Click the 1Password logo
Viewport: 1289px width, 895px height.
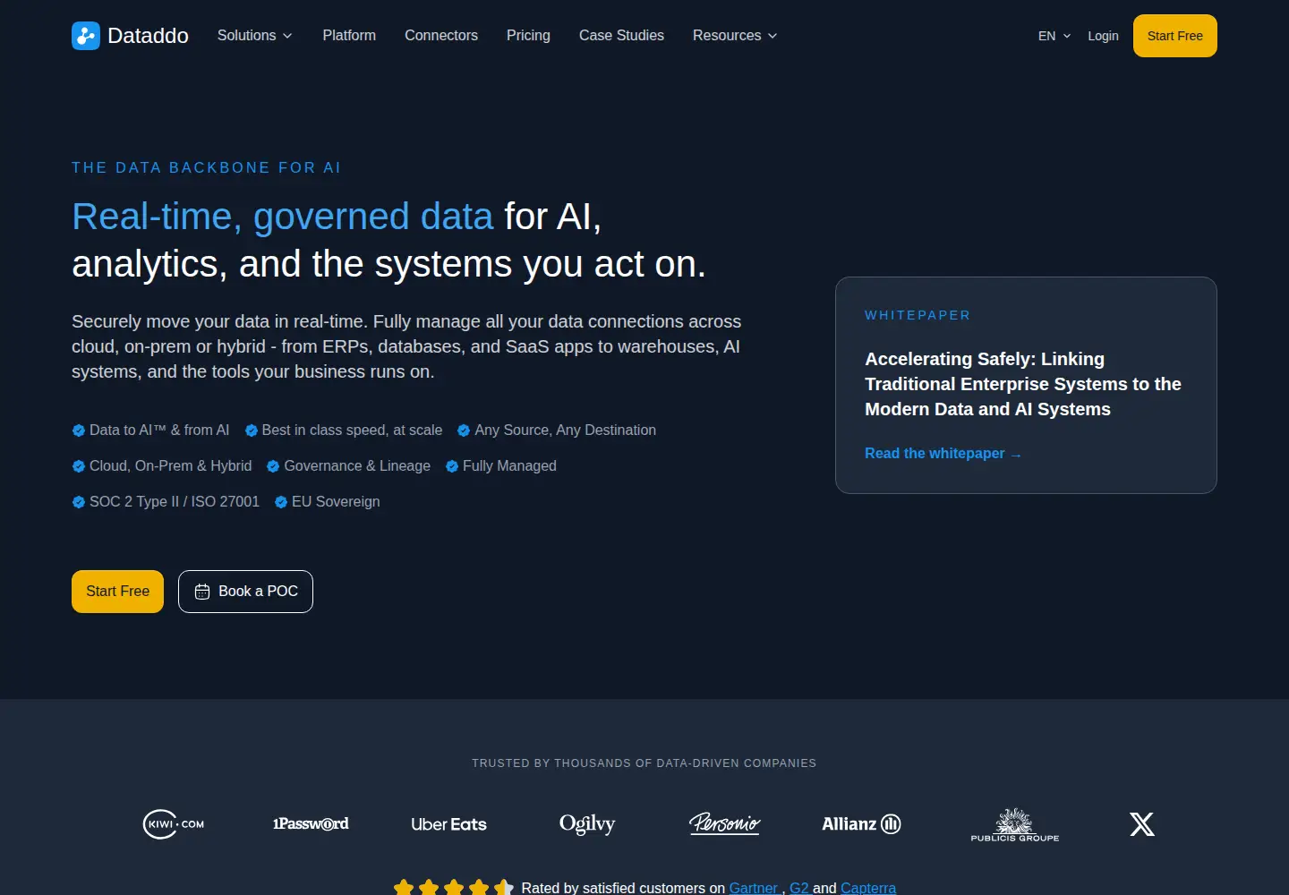pyautogui.click(x=311, y=824)
